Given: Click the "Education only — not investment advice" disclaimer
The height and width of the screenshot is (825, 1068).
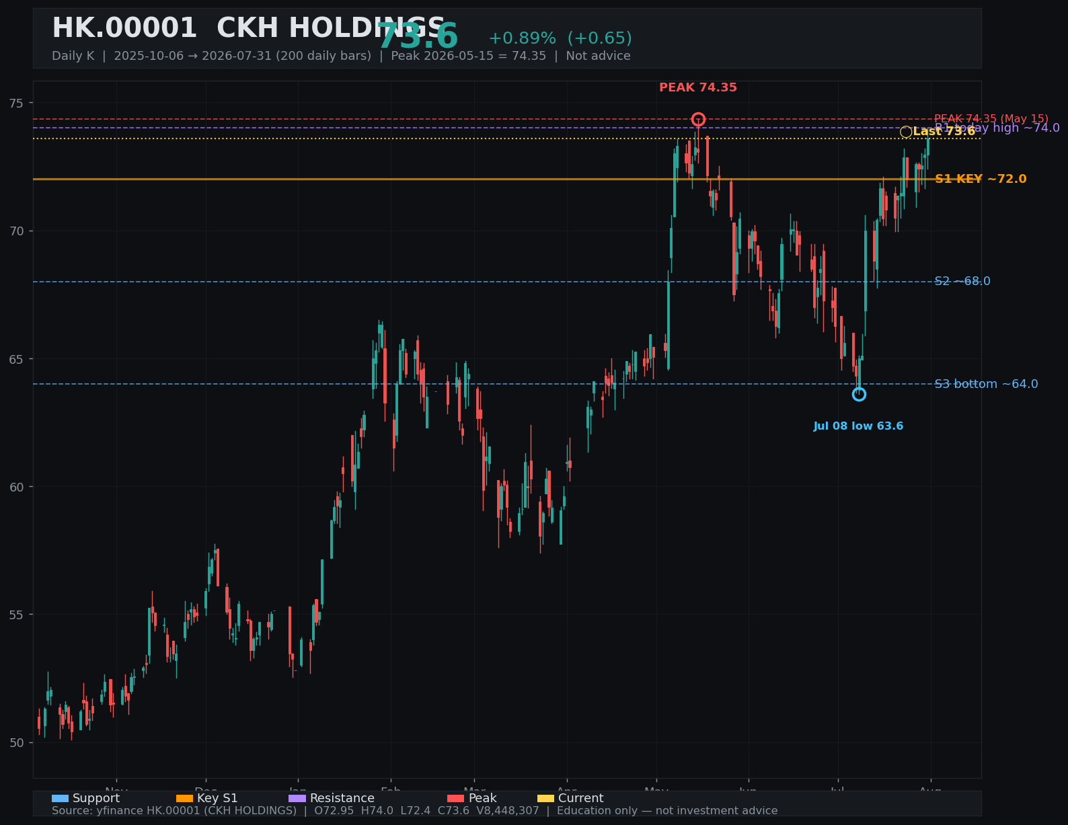Looking at the screenshot, I should (x=667, y=811).
